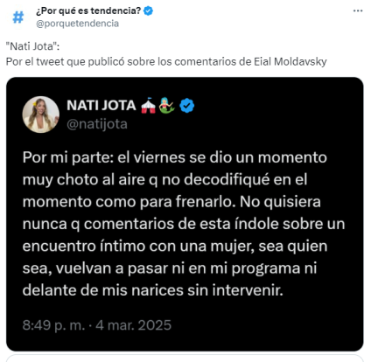Screen dimensions: 371x362
Task: Open the quoted tweet body text
Action: (184, 224)
